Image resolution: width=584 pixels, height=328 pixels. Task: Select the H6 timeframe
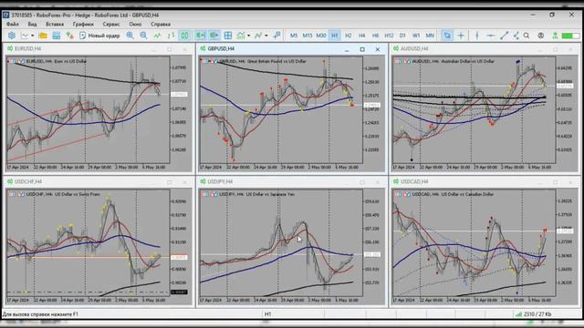pos(375,36)
